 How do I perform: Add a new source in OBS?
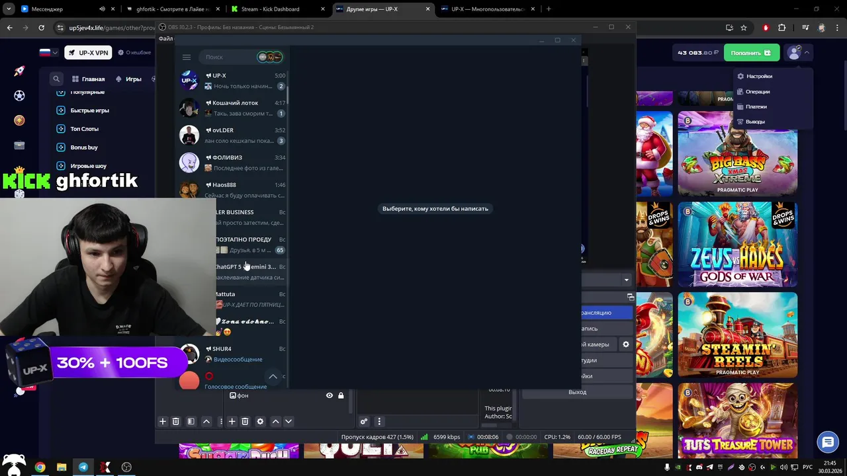click(x=232, y=421)
